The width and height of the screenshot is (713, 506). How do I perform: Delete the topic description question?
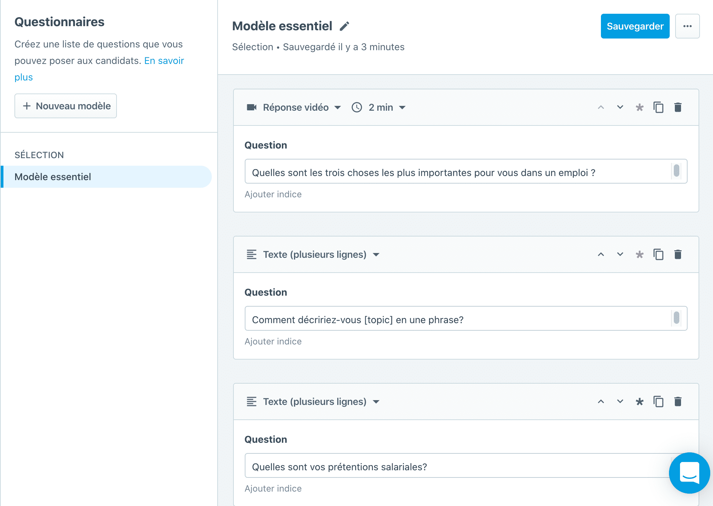tap(678, 254)
